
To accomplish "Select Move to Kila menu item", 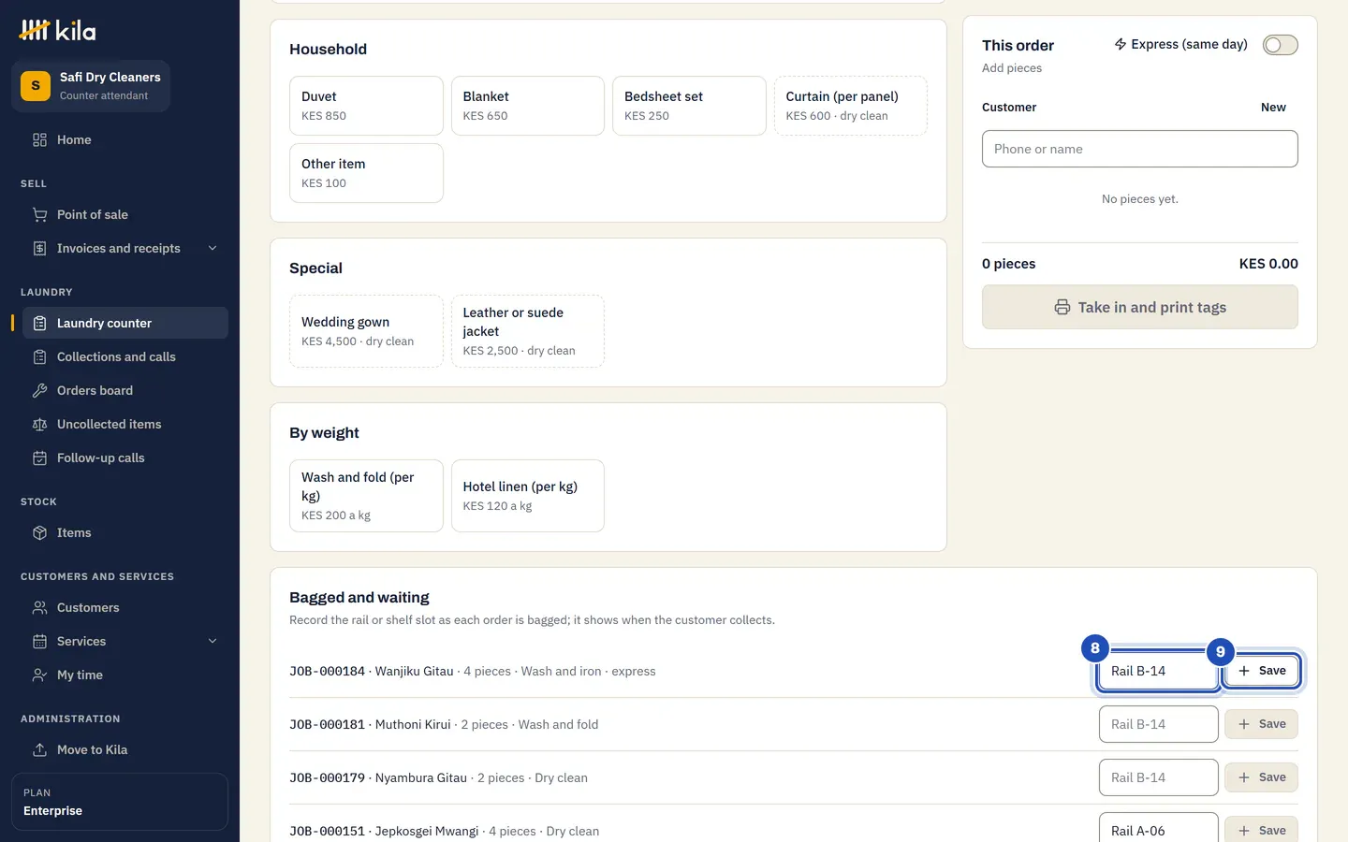I will tap(125, 749).
